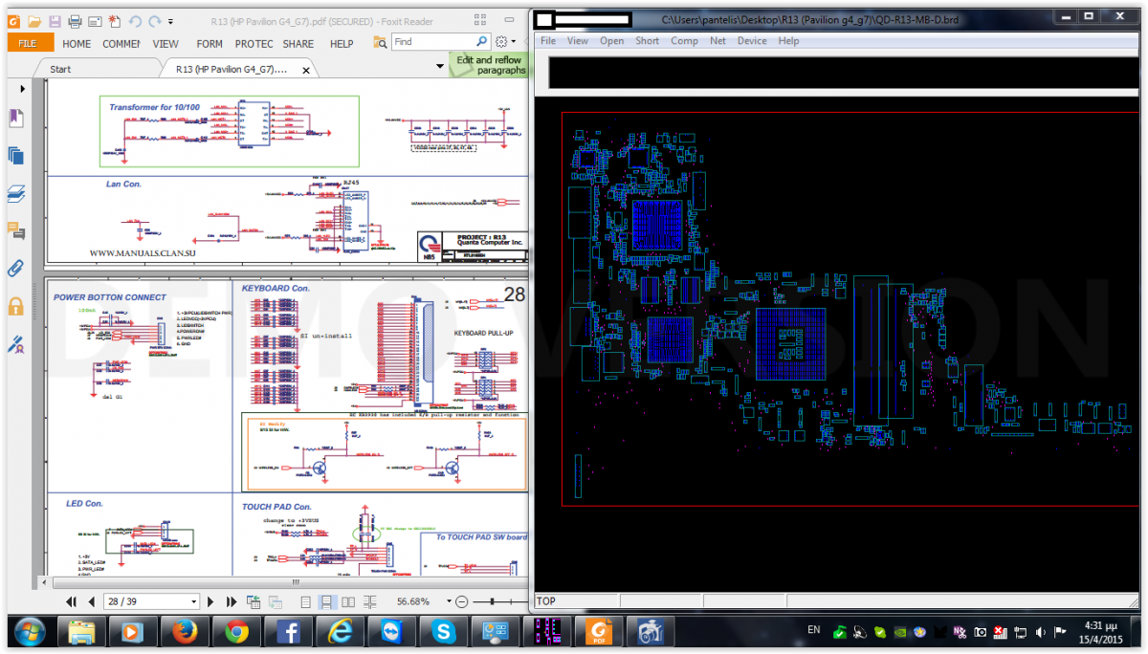Open advanced search folder icon
Screen dimensions: 1148x654
pos(381,42)
